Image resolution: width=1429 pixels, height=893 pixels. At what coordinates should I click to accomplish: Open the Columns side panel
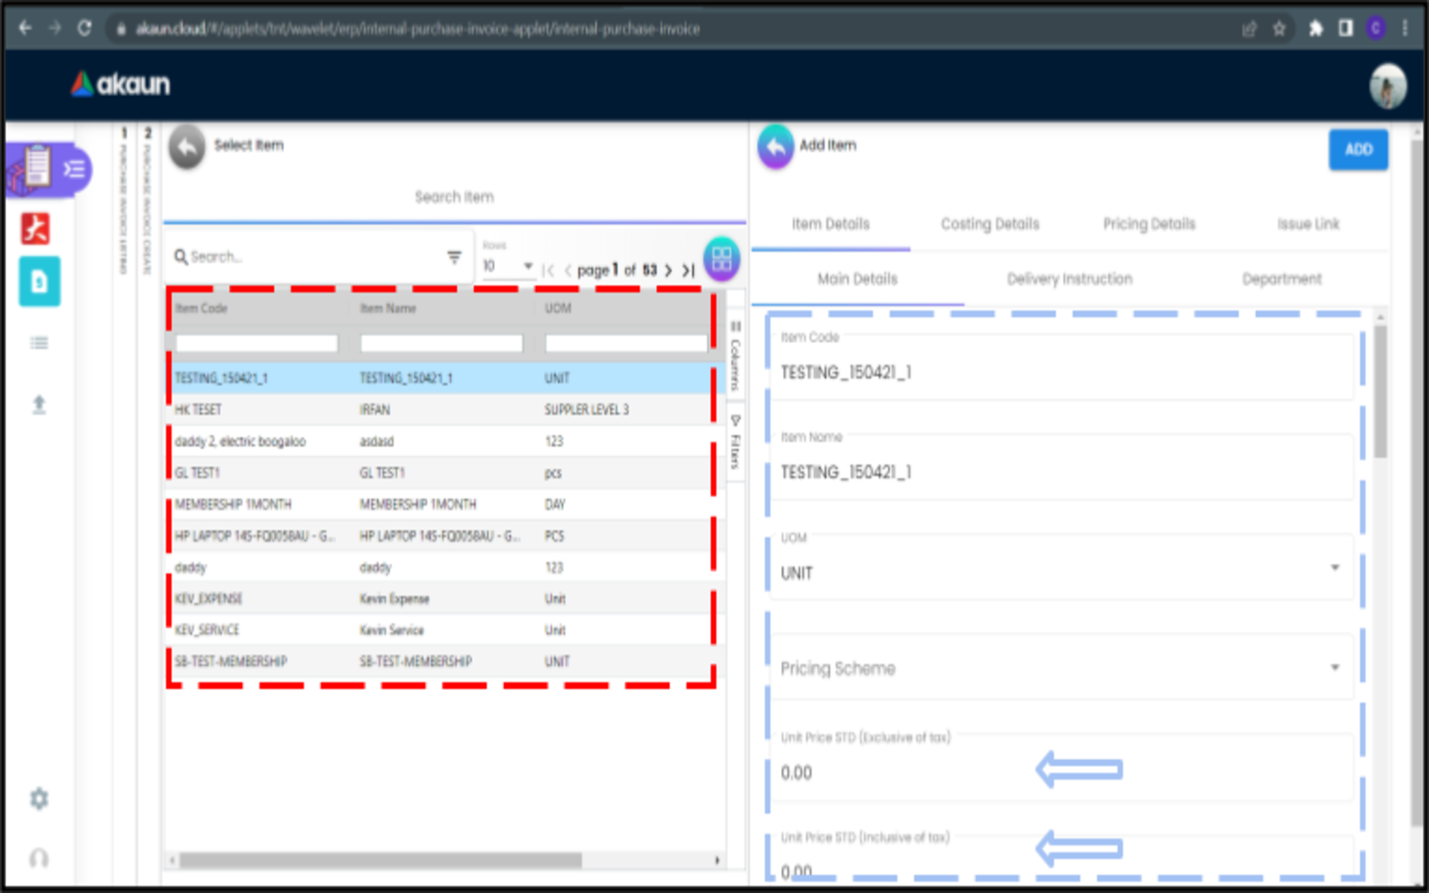pyautogui.click(x=735, y=355)
